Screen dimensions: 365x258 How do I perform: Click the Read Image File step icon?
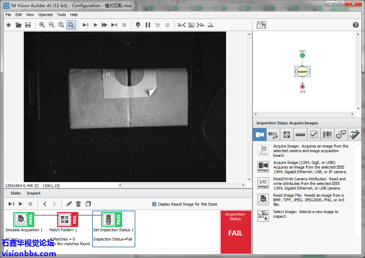[263, 200]
